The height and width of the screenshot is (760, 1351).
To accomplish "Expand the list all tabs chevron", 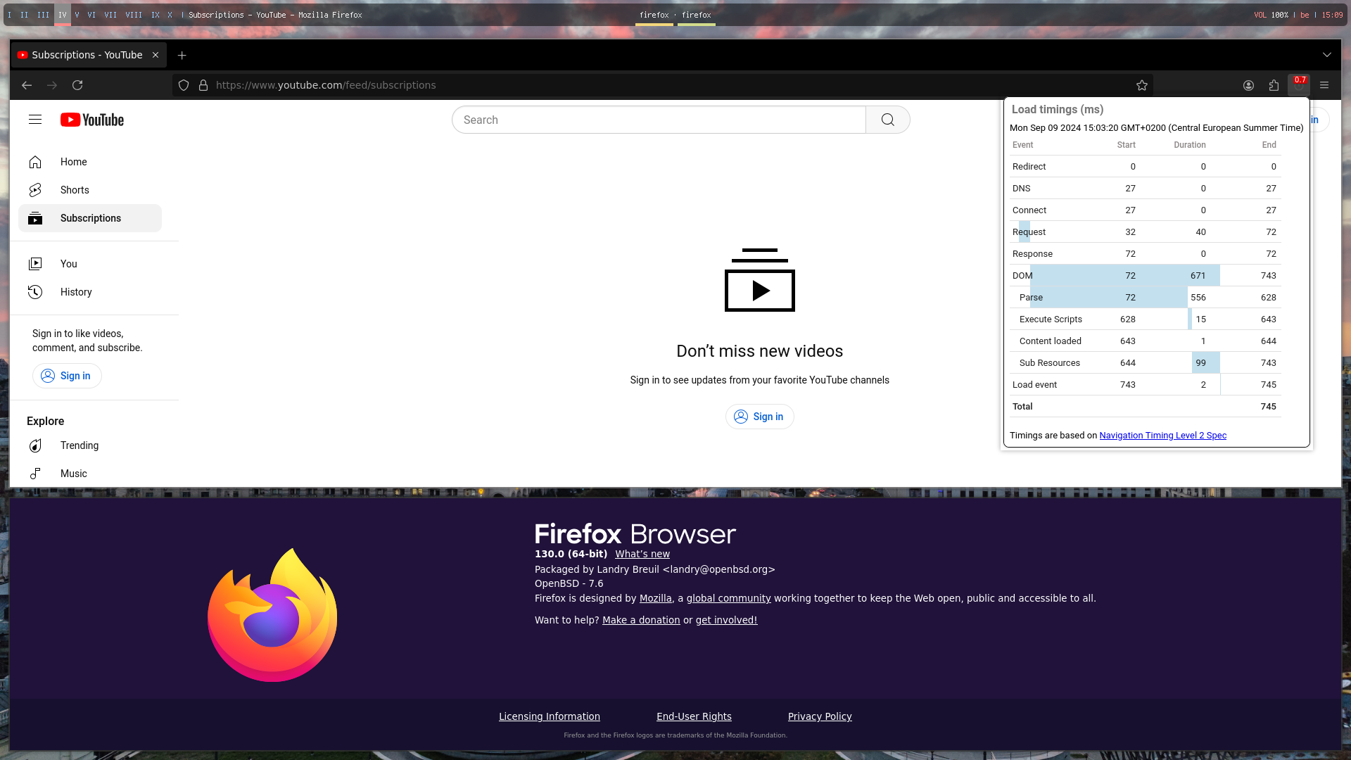I will coord(1327,55).
